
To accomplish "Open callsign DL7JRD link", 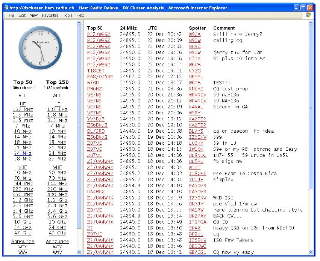I will 96,131.
